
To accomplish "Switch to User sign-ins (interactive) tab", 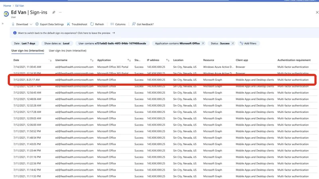I will tap(28, 51).
